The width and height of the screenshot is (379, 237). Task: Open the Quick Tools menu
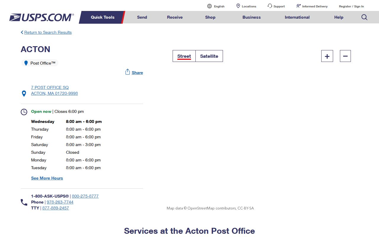pyautogui.click(x=102, y=17)
